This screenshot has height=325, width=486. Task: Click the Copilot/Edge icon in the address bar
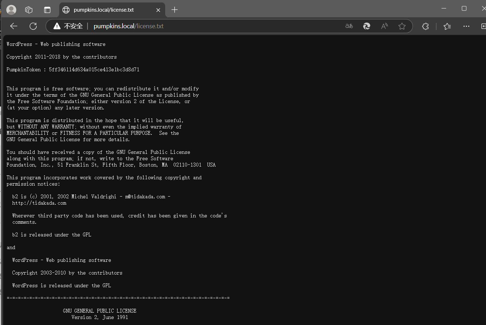click(367, 26)
